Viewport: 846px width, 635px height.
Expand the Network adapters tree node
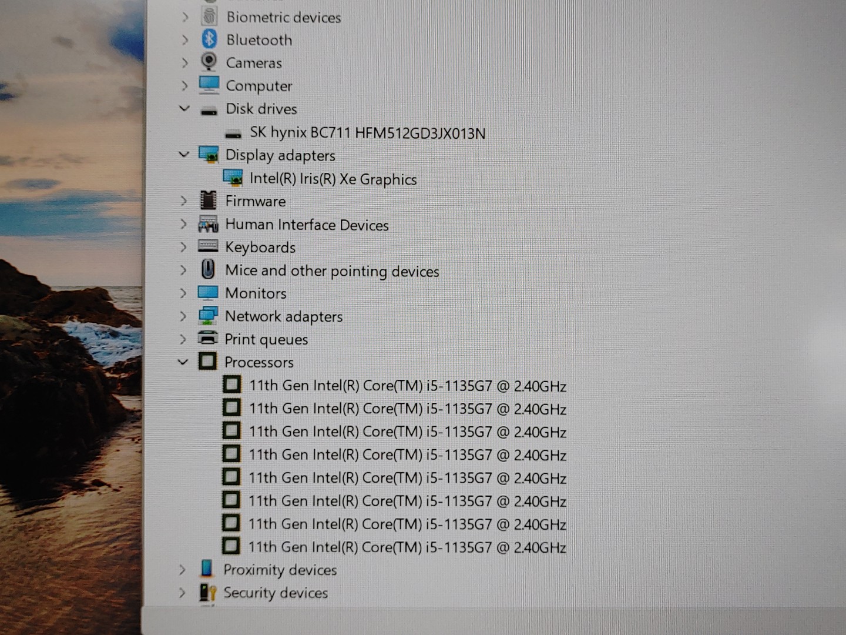point(184,315)
